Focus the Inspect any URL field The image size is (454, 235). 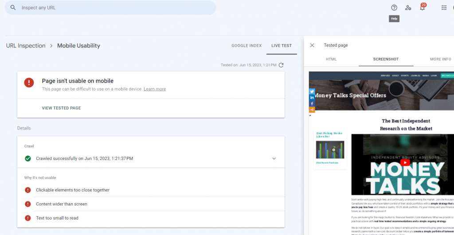110,8
